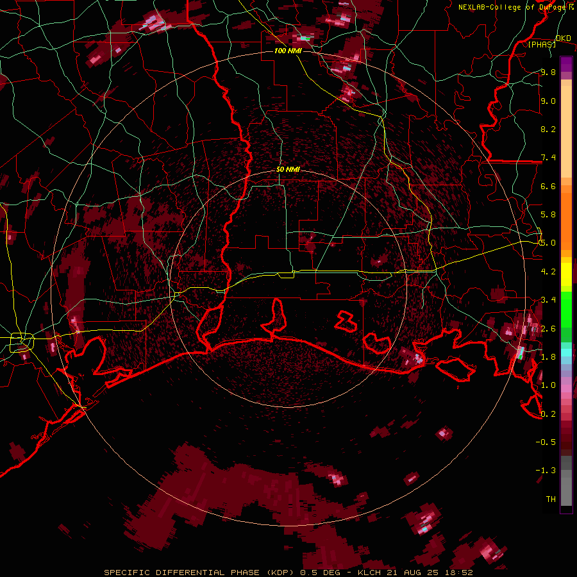Image resolution: width=577 pixels, height=577 pixels.
Task: Click the 6.6 scale value
Action: coord(548,186)
